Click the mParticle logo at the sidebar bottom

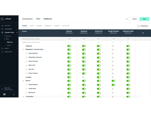[5, 94]
